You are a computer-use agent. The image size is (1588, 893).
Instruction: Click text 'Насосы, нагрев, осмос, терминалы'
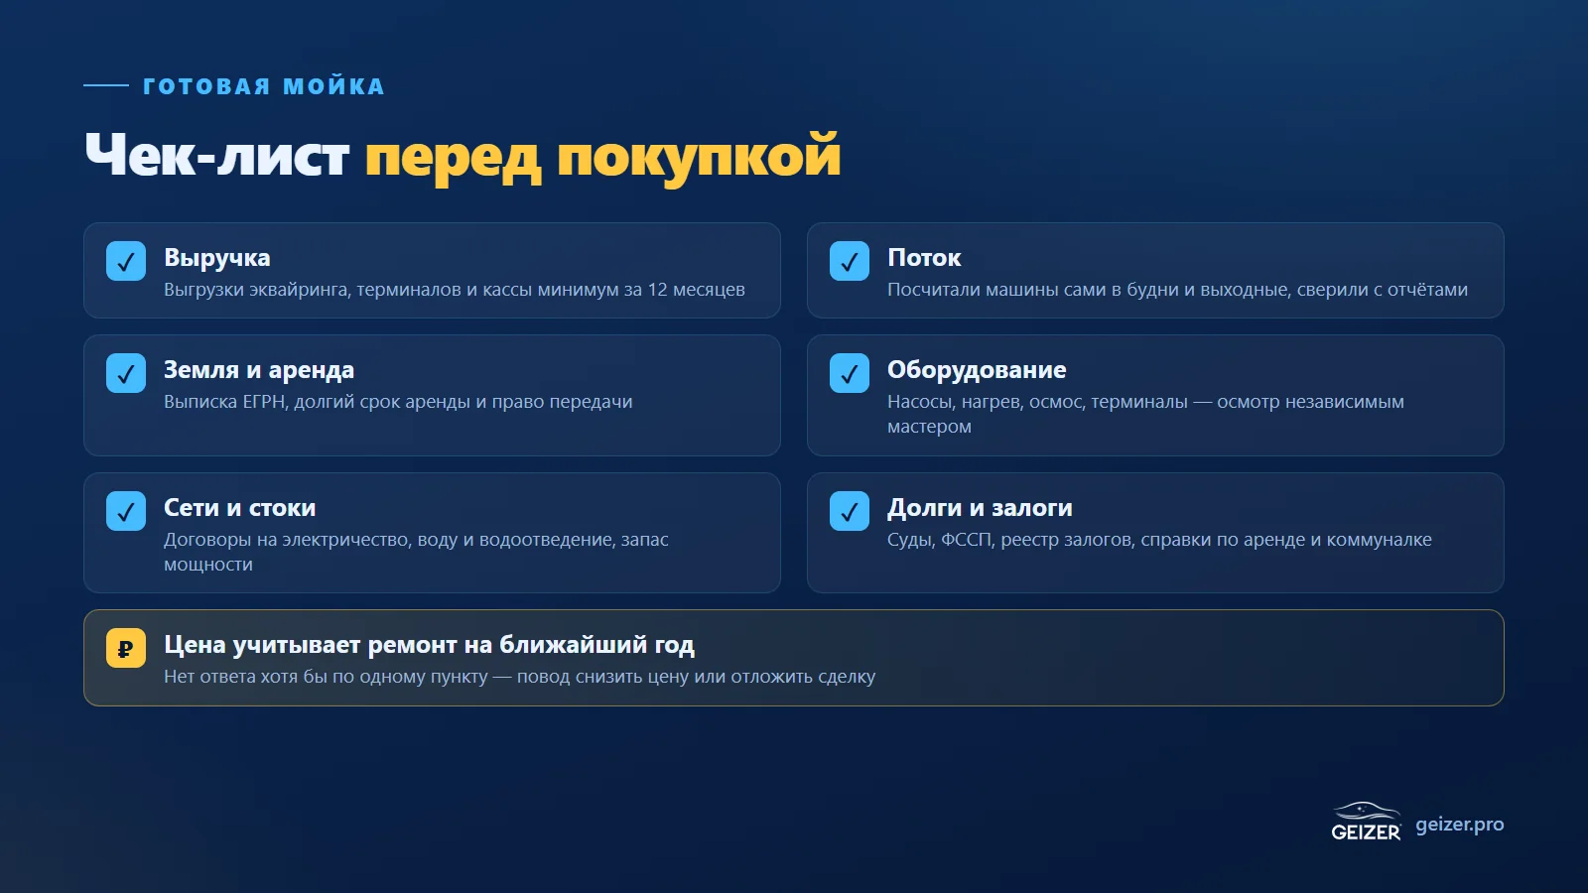pyautogui.click(x=1037, y=402)
